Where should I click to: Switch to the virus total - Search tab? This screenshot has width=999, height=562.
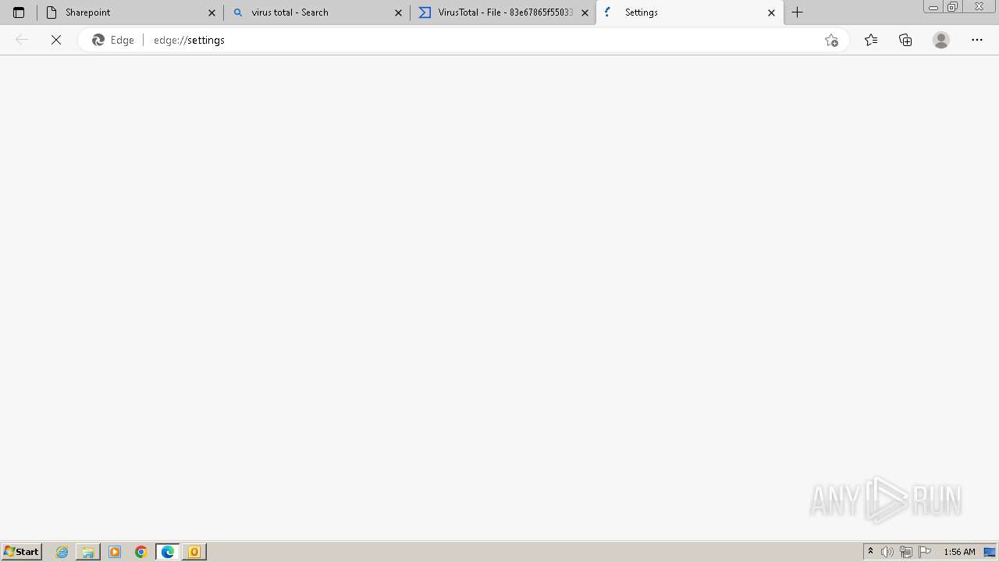pos(316,12)
